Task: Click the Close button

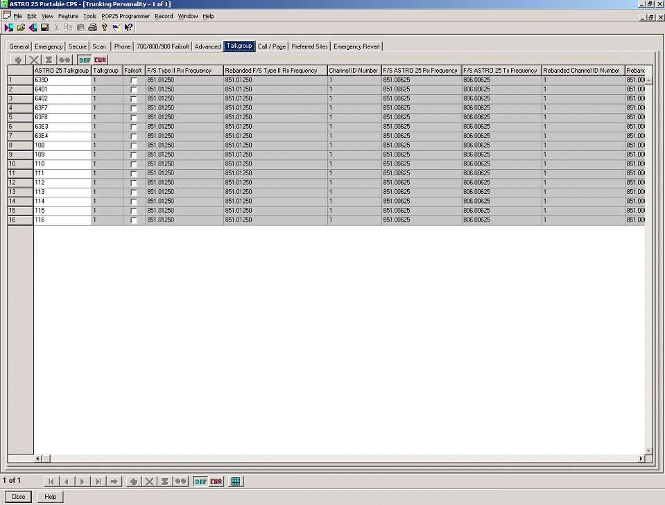Action: pos(18,497)
